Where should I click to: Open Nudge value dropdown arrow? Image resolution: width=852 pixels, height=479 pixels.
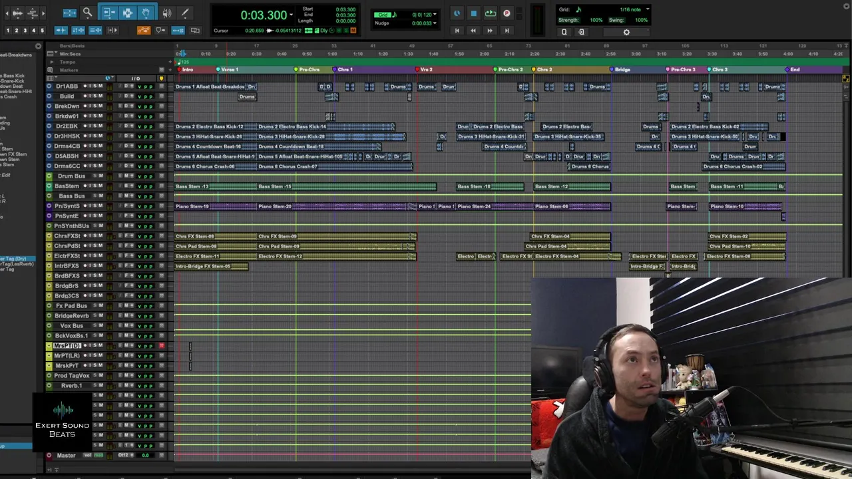435,23
